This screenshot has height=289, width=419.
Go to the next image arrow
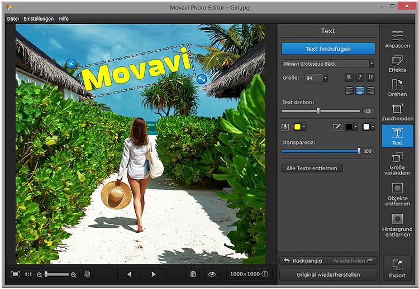click(154, 274)
